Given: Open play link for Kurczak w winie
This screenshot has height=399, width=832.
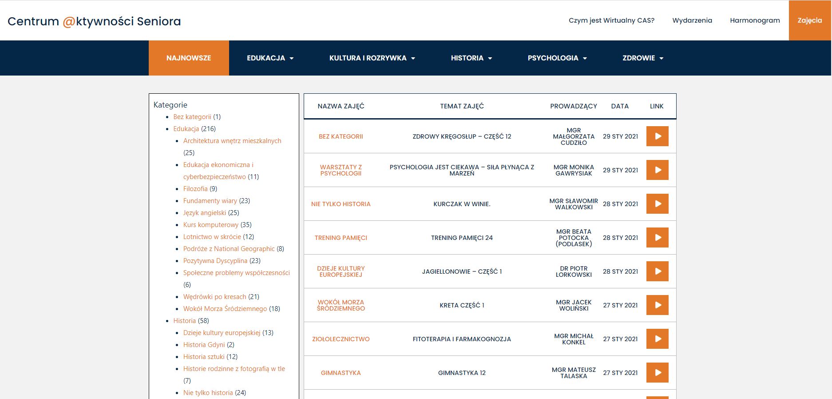Looking at the screenshot, I should coord(657,204).
